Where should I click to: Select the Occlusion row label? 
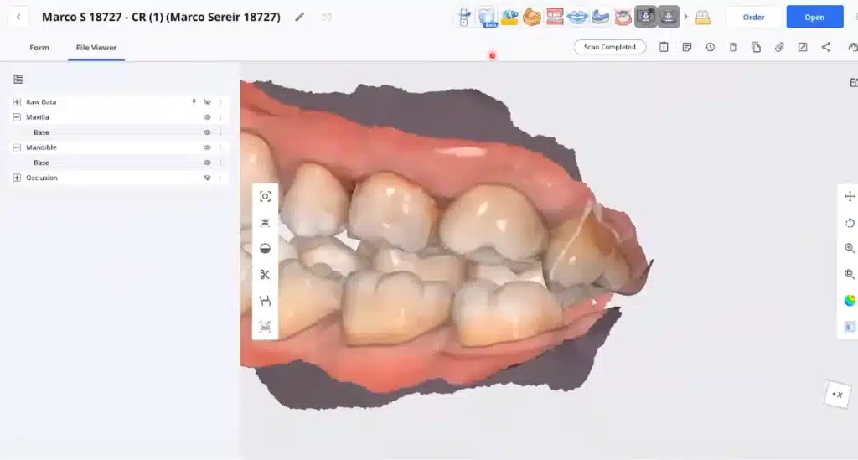point(42,178)
